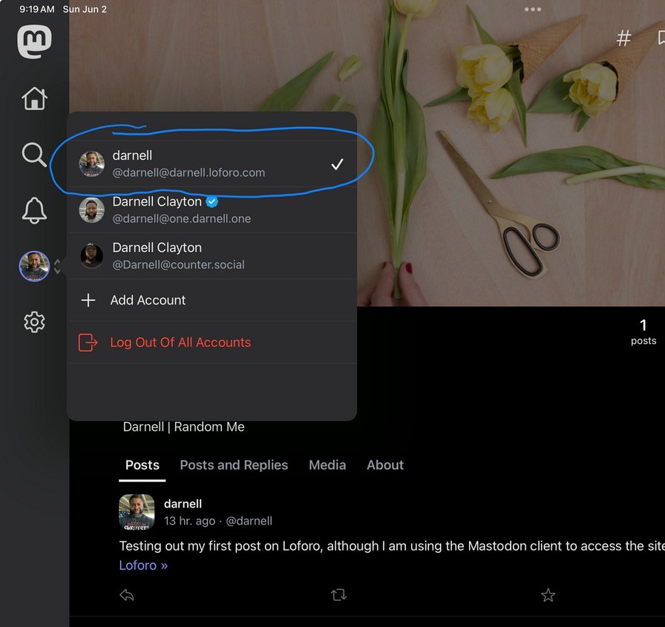This screenshot has width=665, height=627.
Task: Click the verified badge next to Darnell Clayton
Action: point(212,201)
